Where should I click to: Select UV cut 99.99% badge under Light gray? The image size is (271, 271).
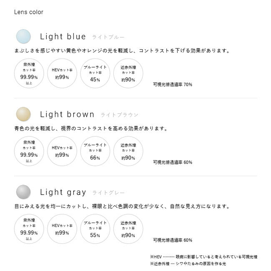(29, 229)
